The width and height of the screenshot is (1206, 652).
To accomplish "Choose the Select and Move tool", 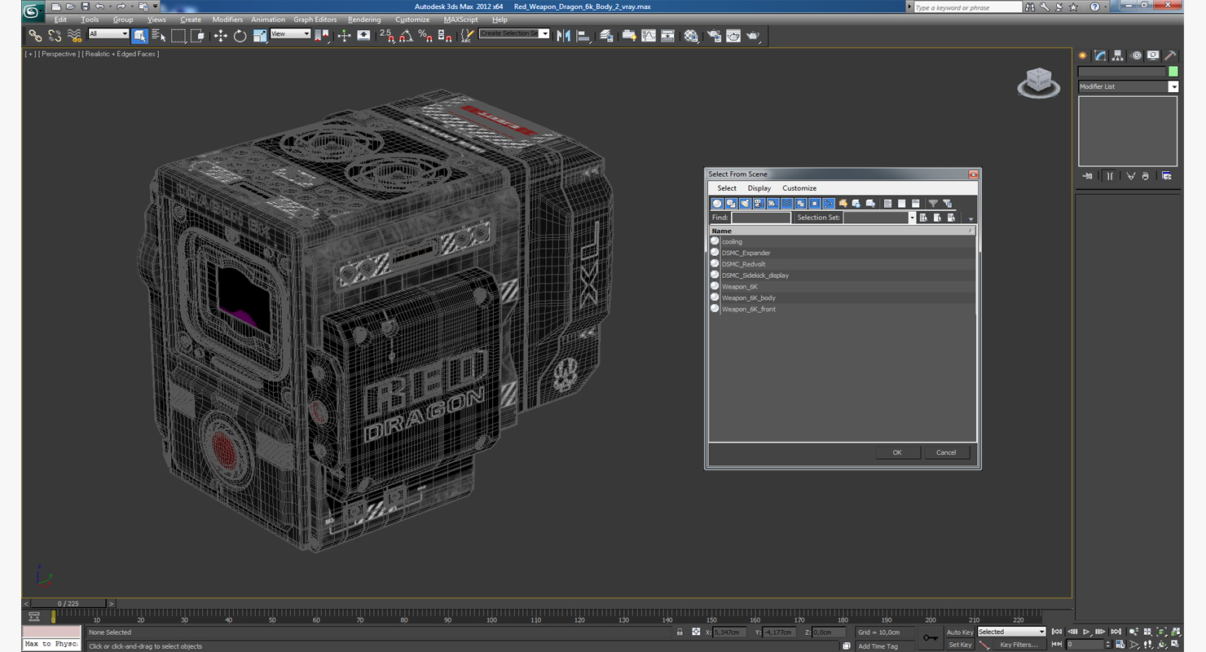I will click(220, 36).
